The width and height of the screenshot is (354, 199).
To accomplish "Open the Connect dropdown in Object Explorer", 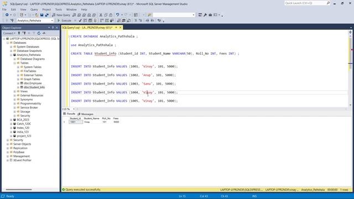I will click(9, 33).
